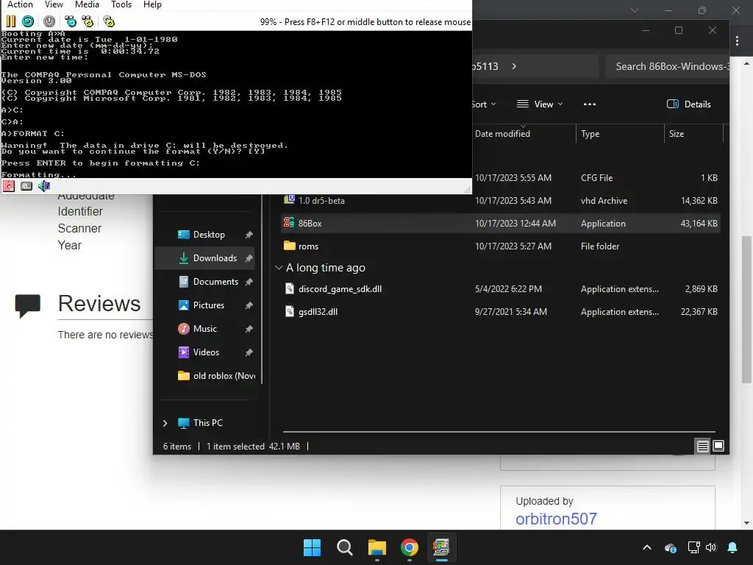Click the grey ACPI shutdown power icon

point(49,21)
